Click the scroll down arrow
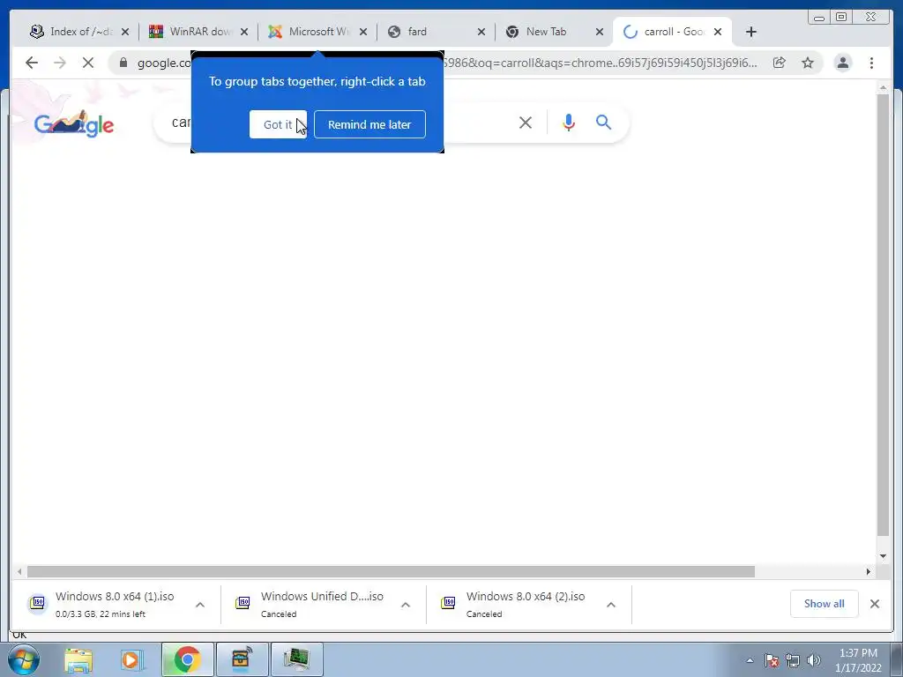903x677 pixels. click(x=883, y=556)
